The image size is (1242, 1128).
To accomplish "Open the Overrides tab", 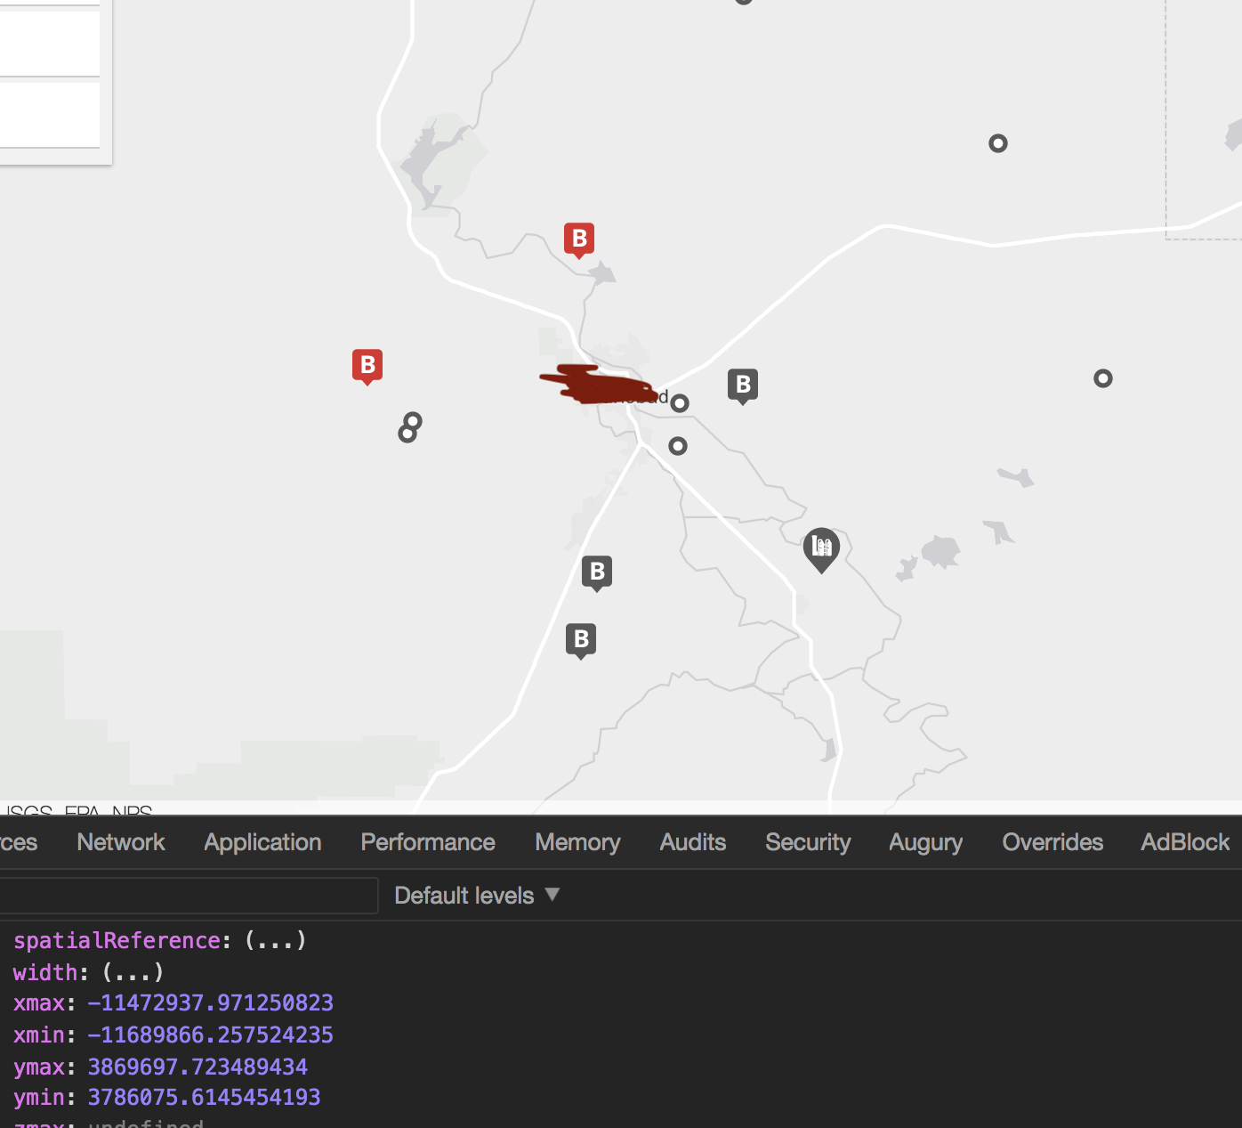I will click(1052, 842).
